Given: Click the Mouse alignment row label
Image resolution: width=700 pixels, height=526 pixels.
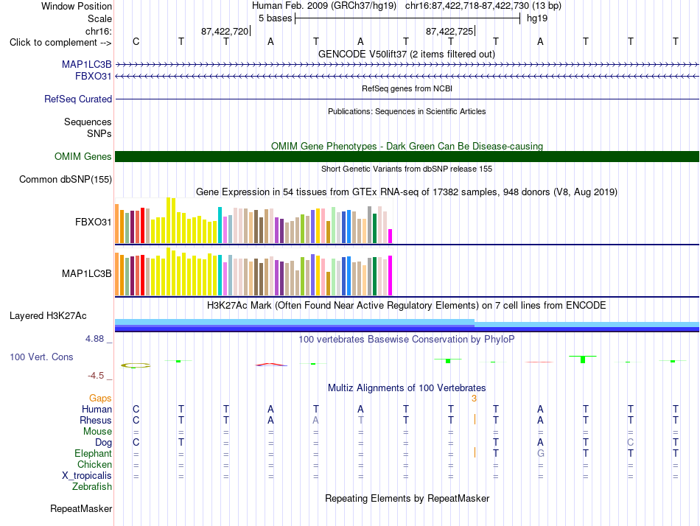Looking at the screenshot, I should click(x=97, y=432).
